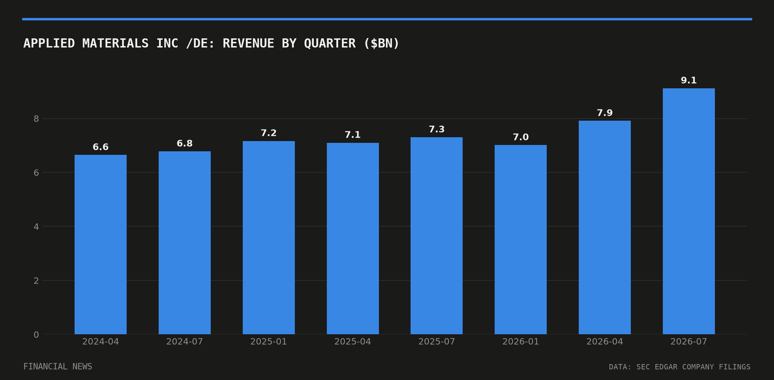Viewport: 774px width, 380px height.
Task: Click the 9.1 value label
Action: click(x=689, y=80)
